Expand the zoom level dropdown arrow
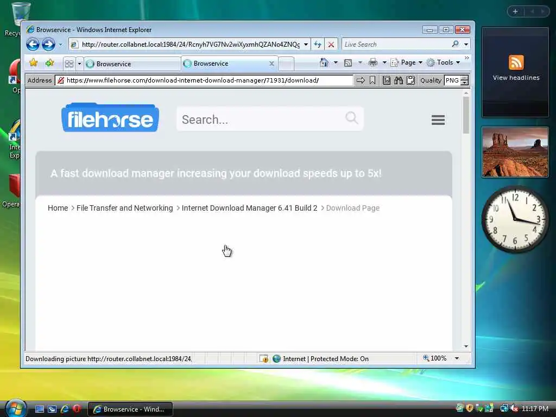Image resolution: width=556 pixels, height=417 pixels. 457,358
